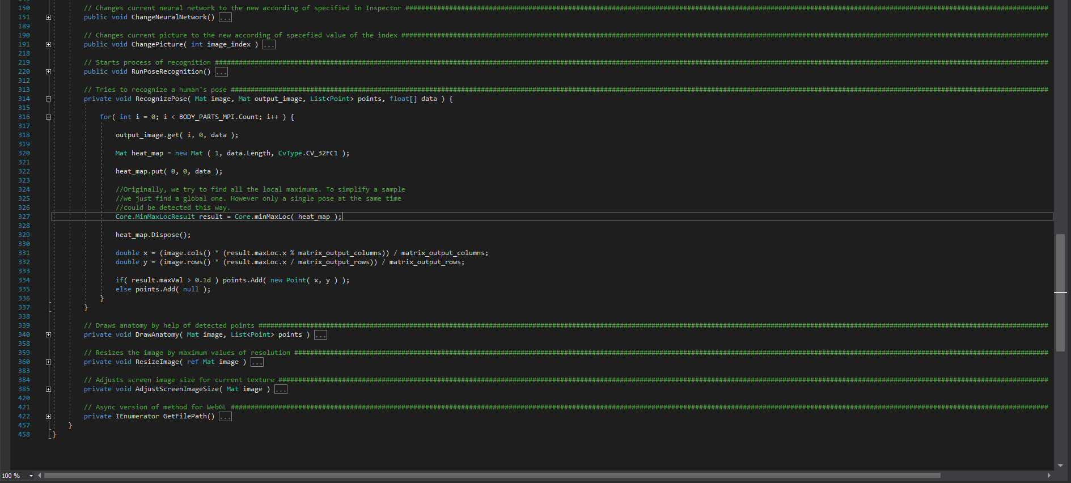Screen dimensions: 1071x483
Task: Expand the ResizeImage method in gutter
Action: (x=48, y=362)
